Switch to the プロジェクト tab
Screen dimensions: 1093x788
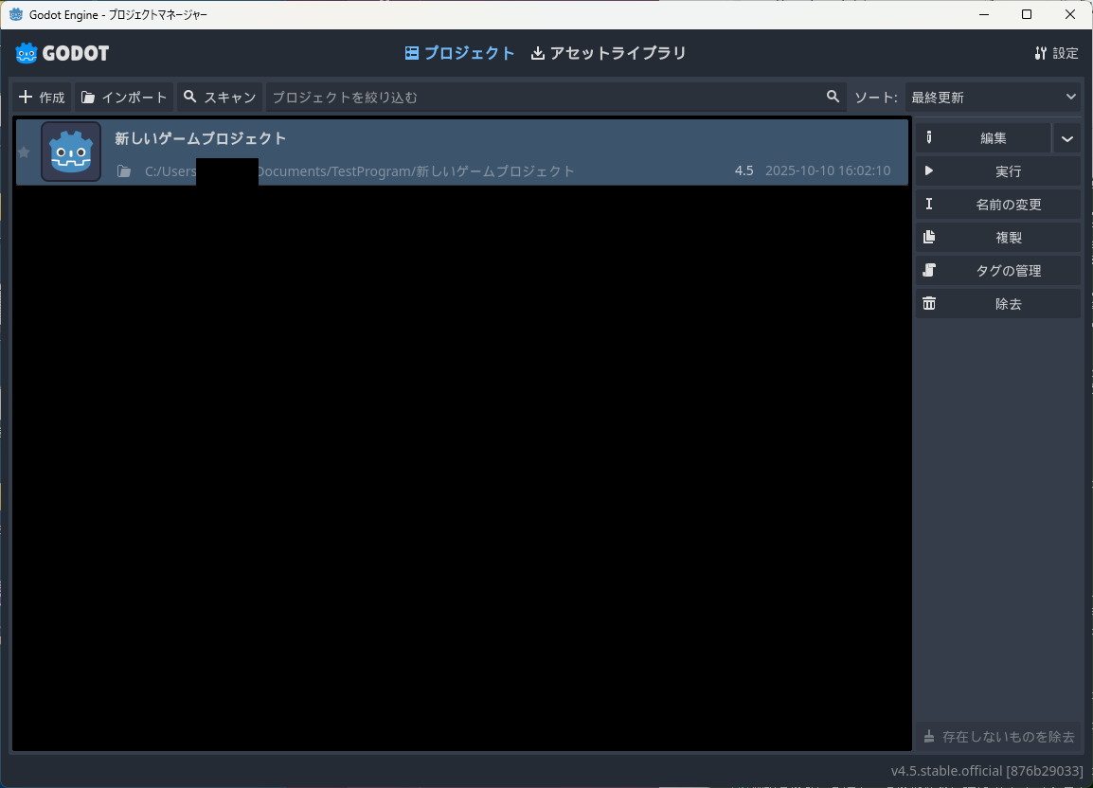click(x=459, y=53)
